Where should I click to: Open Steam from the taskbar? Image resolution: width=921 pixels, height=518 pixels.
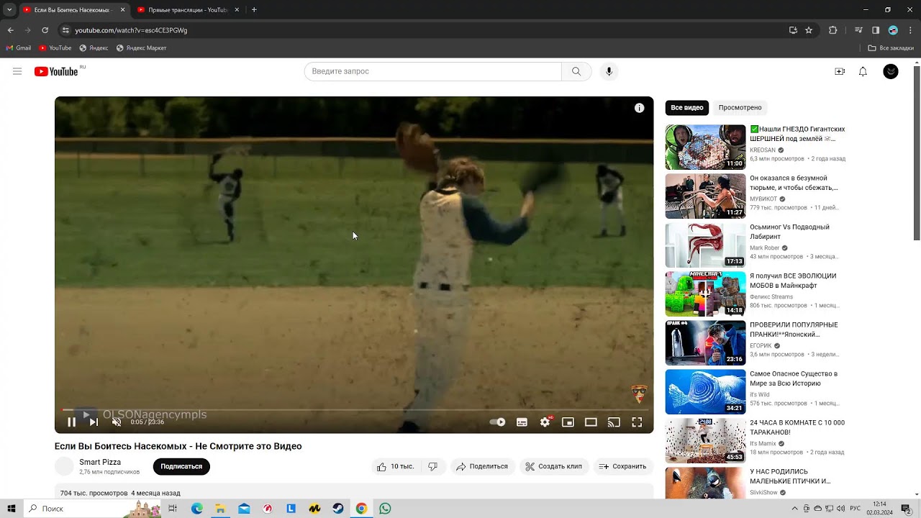tap(337, 509)
